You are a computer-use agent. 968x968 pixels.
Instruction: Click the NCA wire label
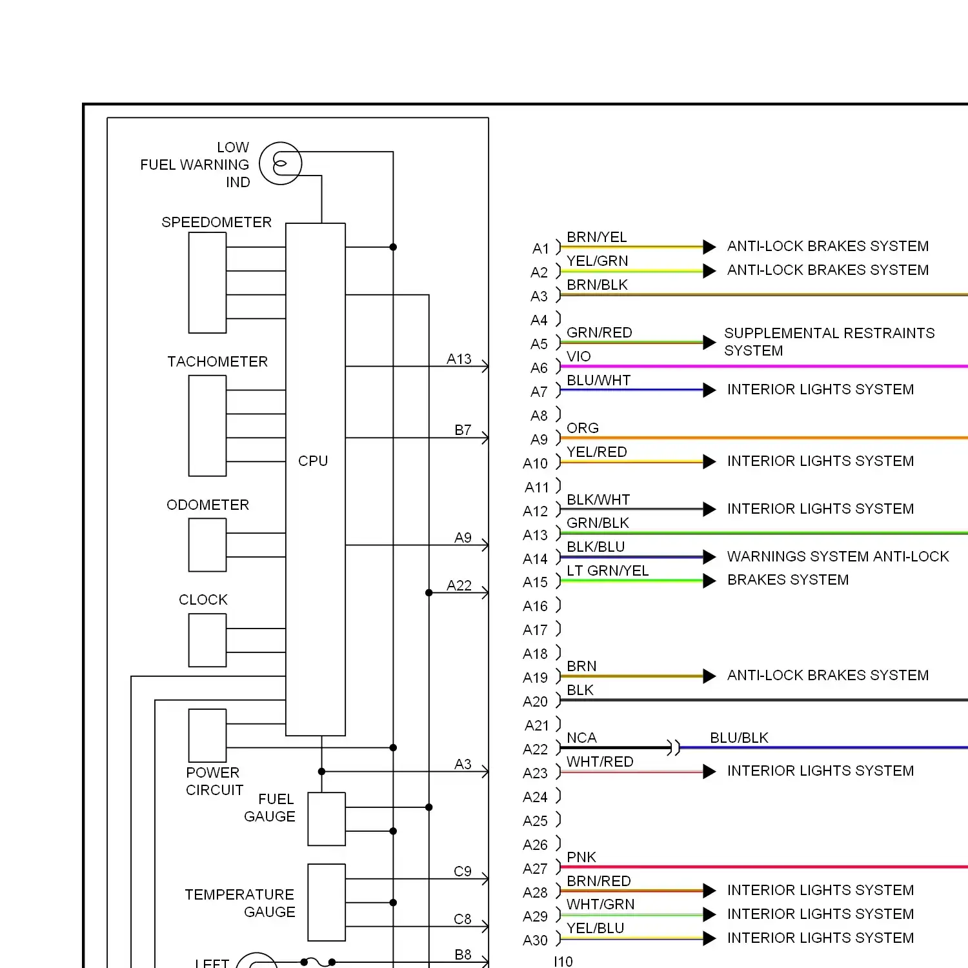pos(581,738)
